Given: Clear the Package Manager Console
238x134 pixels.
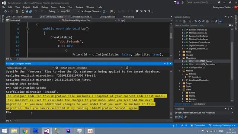Looking at the screenshot, I should pyautogui.click(x=127, y=68).
